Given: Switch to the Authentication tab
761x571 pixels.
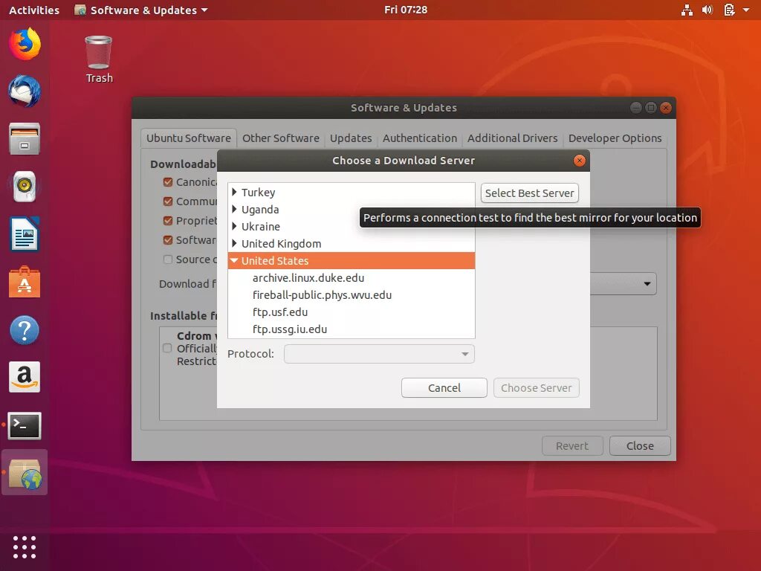Looking at the screenshot, I should pos(420,138).
